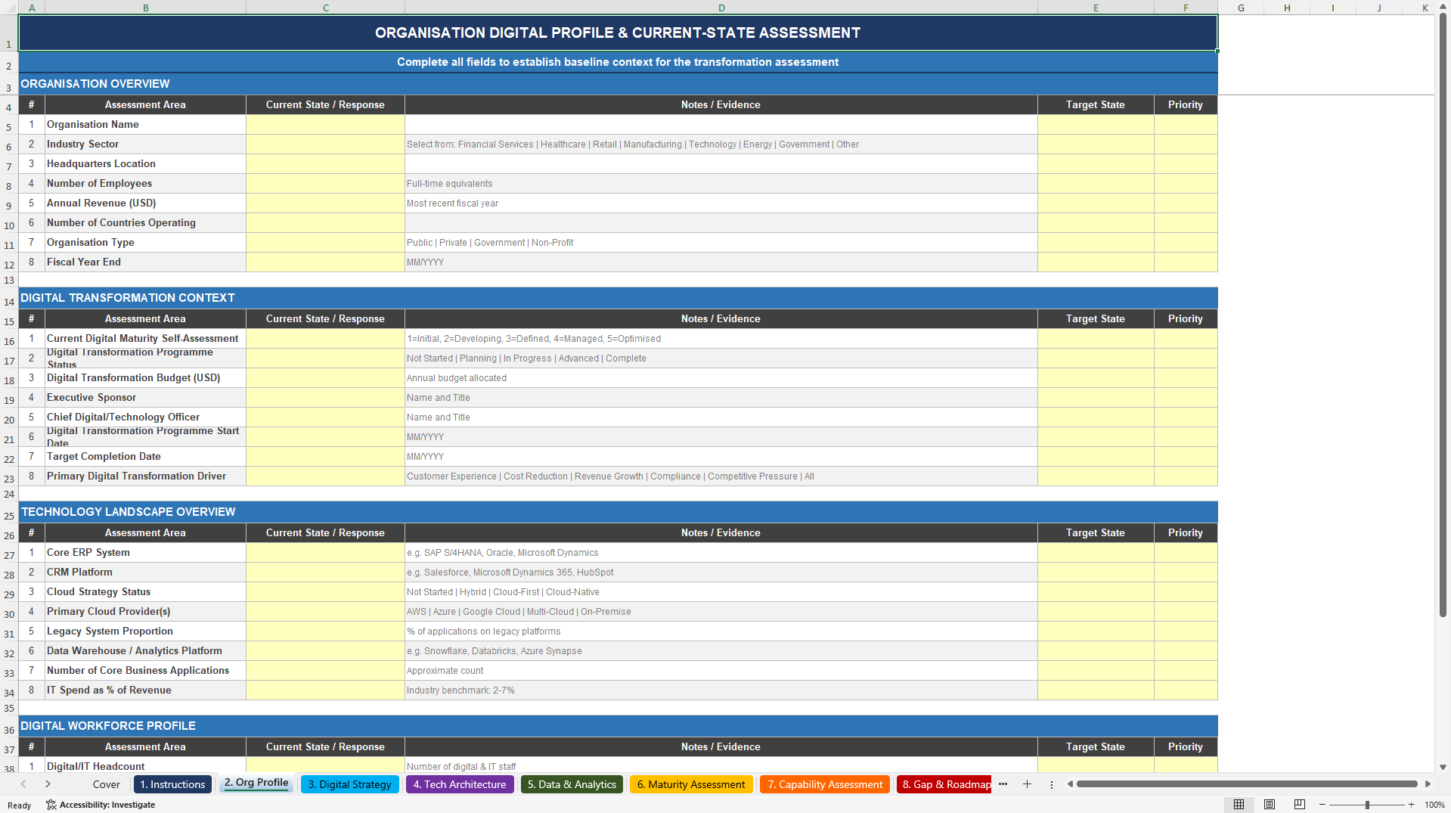Viewport: 1451px width, 813px height.
Task: Open 5. Data & Analytics sheet
Action: (572, 784)
